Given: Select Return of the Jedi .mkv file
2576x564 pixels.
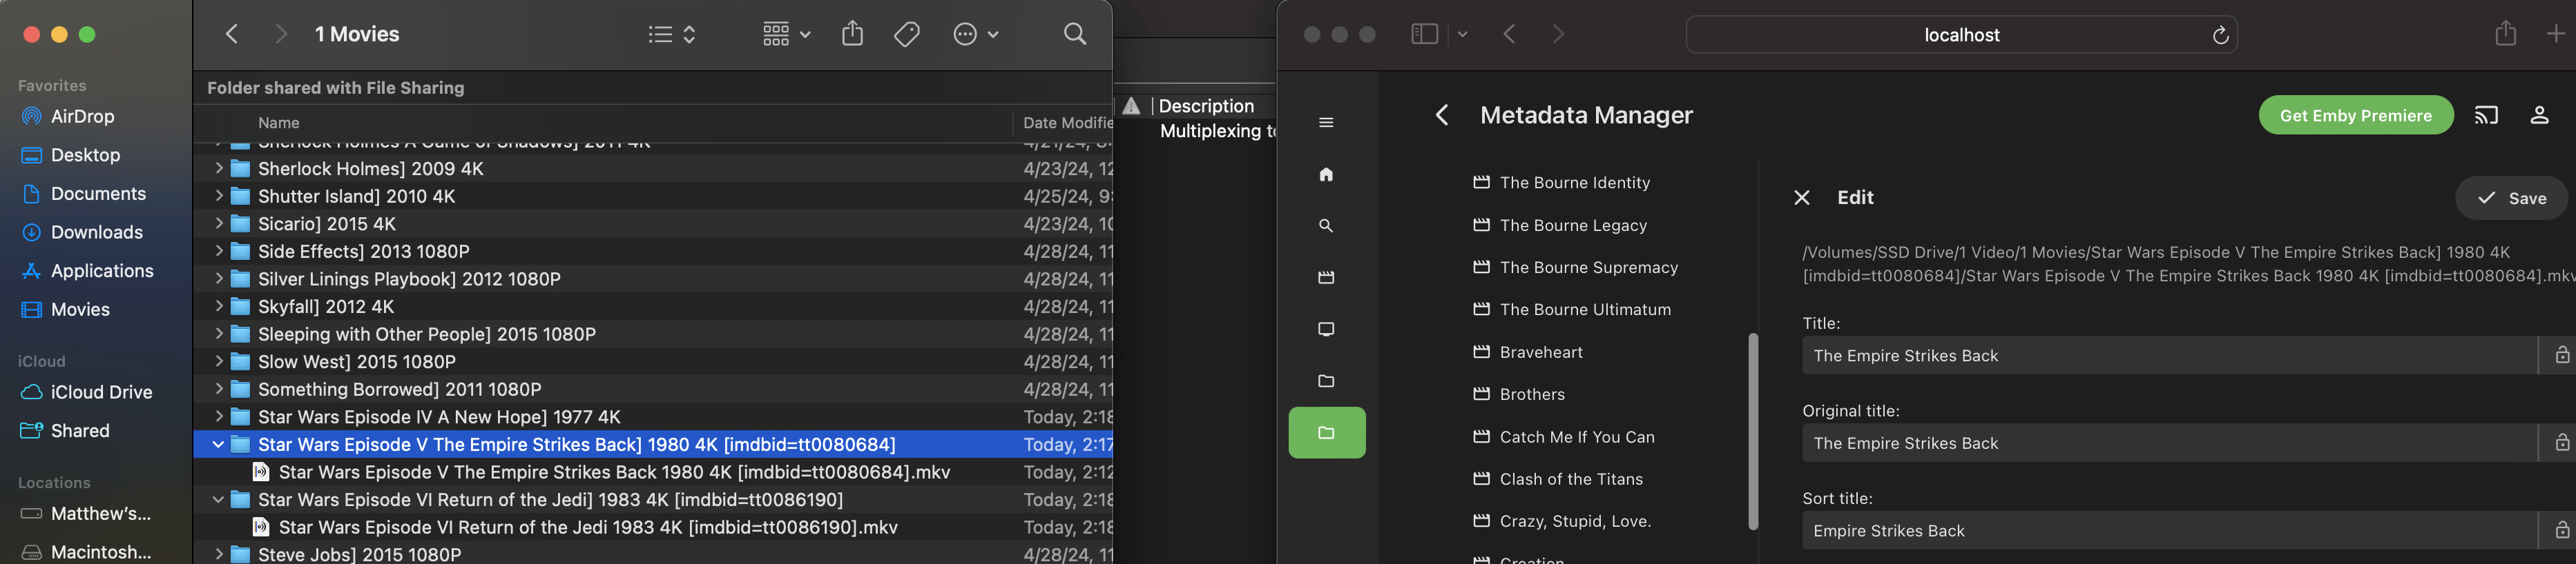Looking at the screenshot, I should [x=652, y=527].
